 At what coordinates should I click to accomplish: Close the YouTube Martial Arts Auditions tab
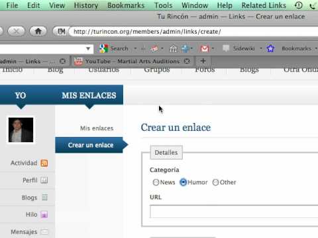point(187,61)
